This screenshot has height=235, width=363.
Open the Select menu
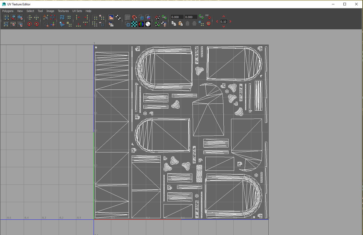tap(30, 11)
